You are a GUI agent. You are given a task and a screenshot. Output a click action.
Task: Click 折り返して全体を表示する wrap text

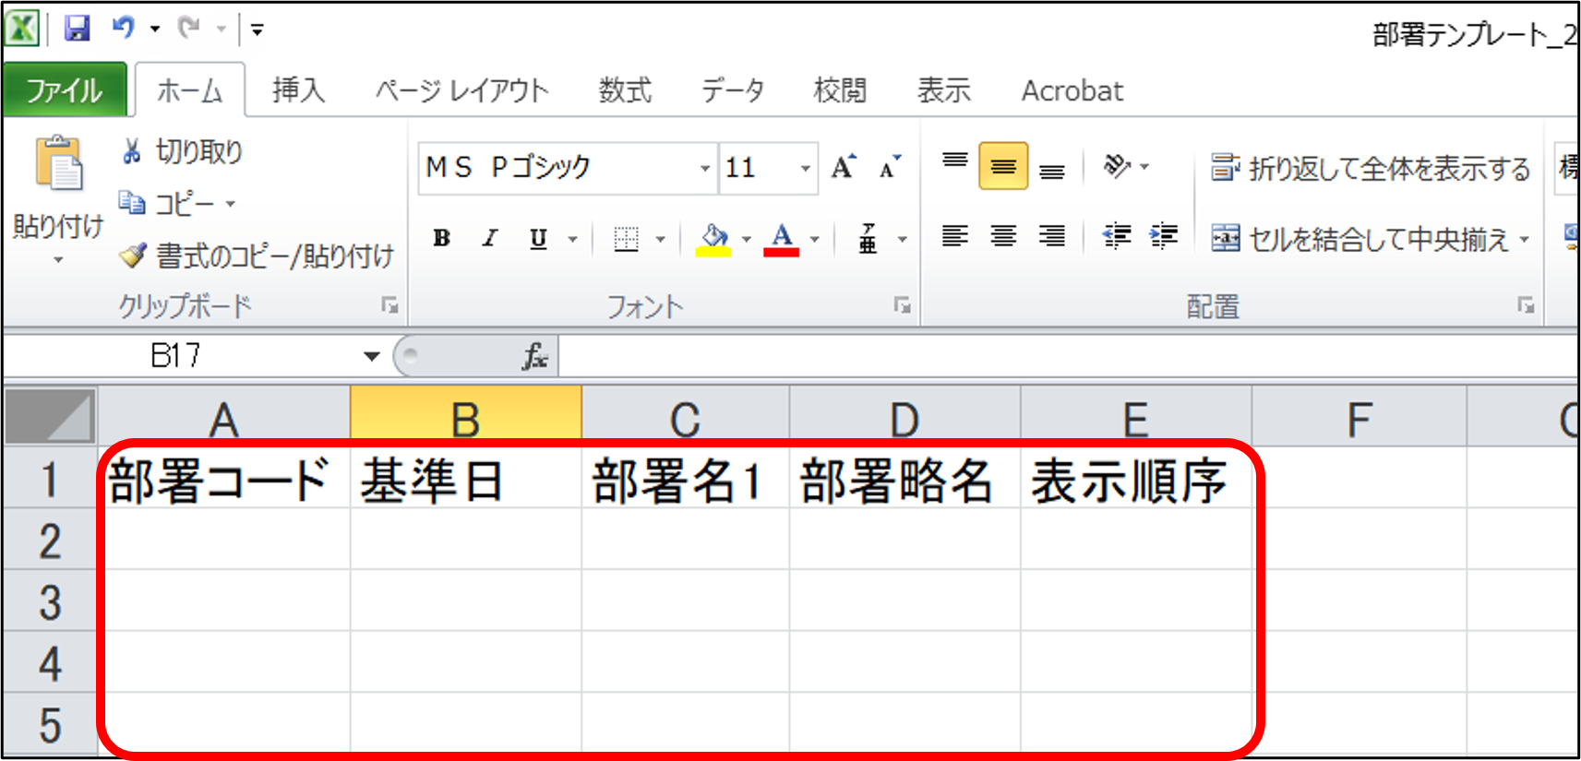[x=1371, y=168]
